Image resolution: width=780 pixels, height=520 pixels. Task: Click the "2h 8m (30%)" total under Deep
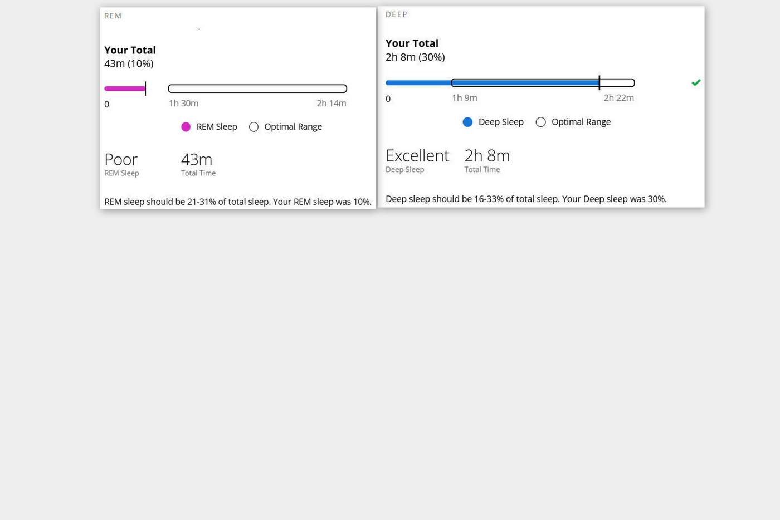tap(415, 57)
